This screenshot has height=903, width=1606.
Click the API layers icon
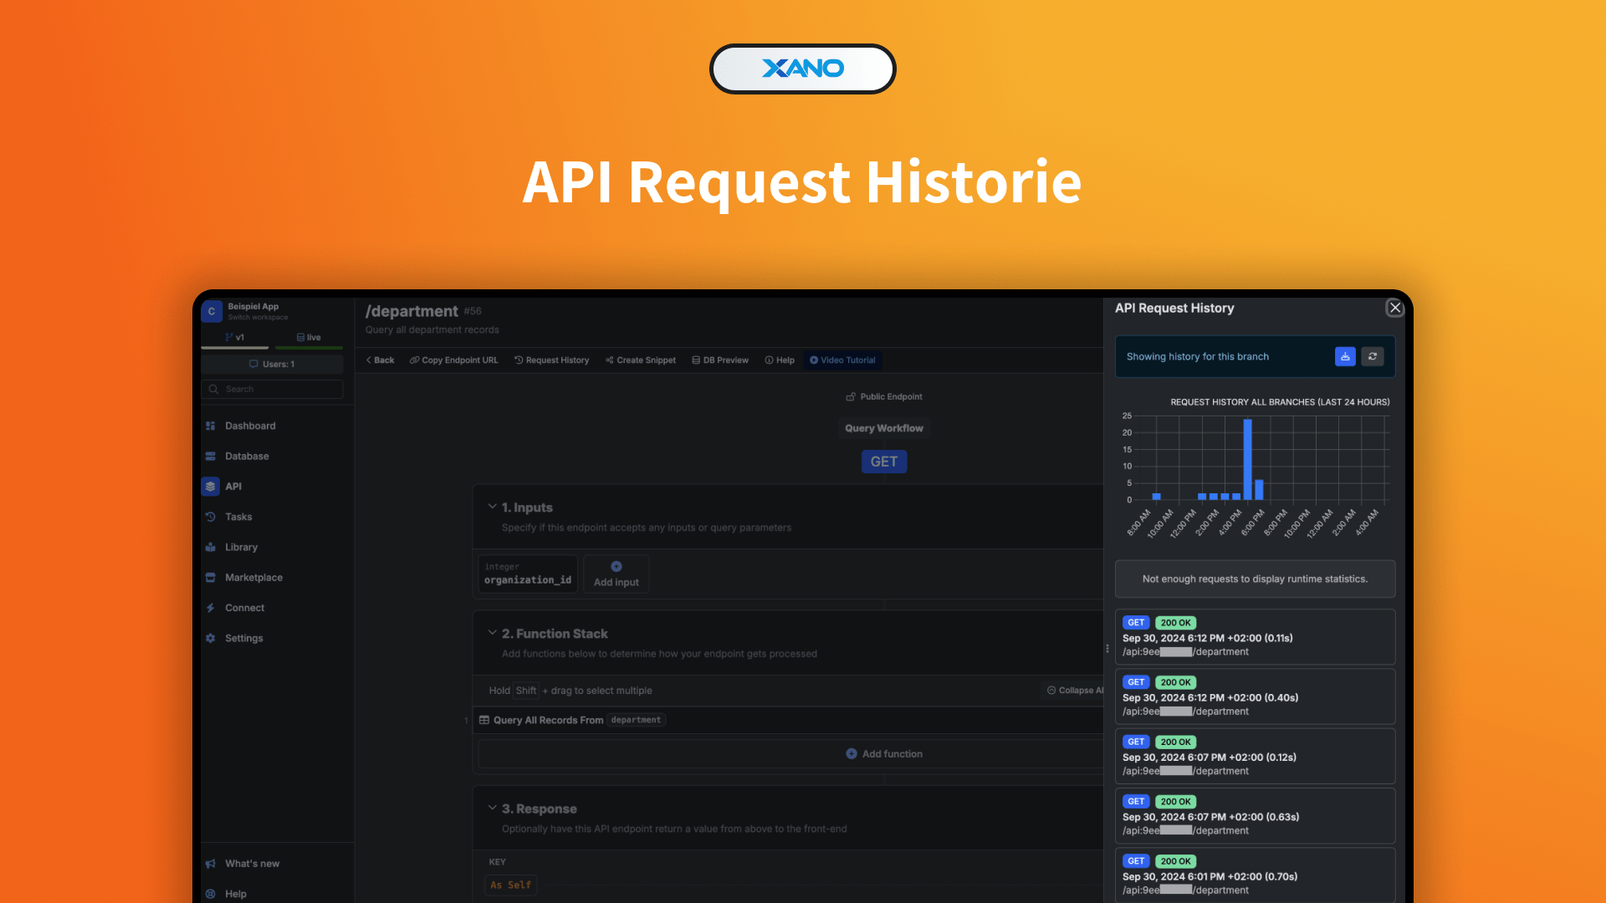(211, 487)
